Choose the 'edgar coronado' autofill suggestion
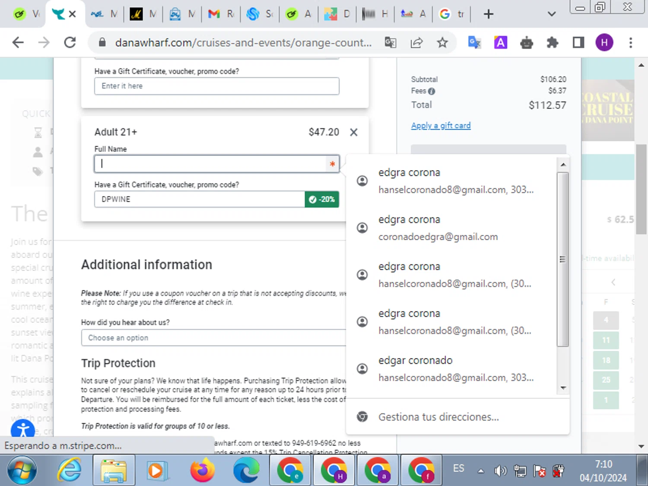This screenshot has height=486, width=648. (x=451, y=369)
